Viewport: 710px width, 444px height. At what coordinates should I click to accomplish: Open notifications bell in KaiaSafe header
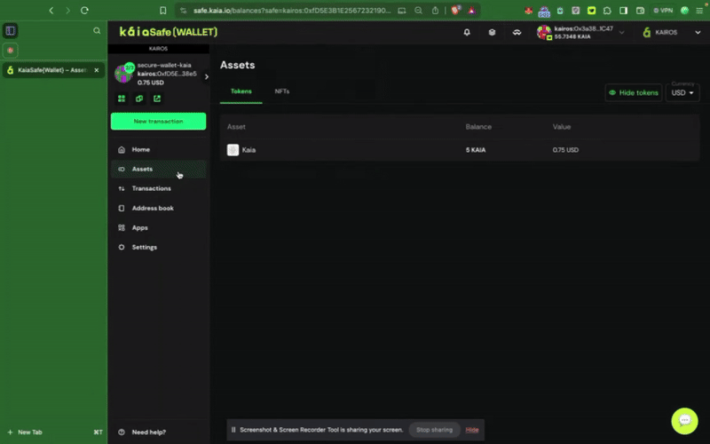point(467,32)
